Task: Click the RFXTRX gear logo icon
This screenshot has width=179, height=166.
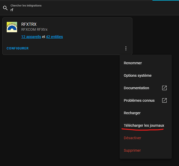Action: [x=12, y=27]
